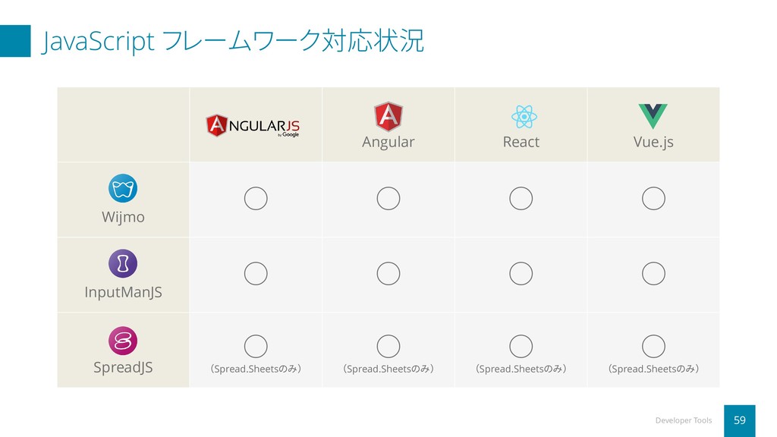Click the InputManJS Angular circle mark
Screen dimensions: 777x437
tap(388, 273)
